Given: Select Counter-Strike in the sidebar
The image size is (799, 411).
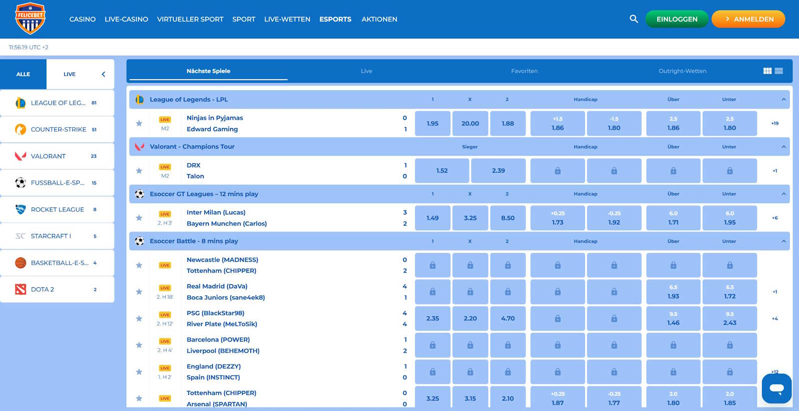Looking at the screenshot, I should click(x=57, y=130).
